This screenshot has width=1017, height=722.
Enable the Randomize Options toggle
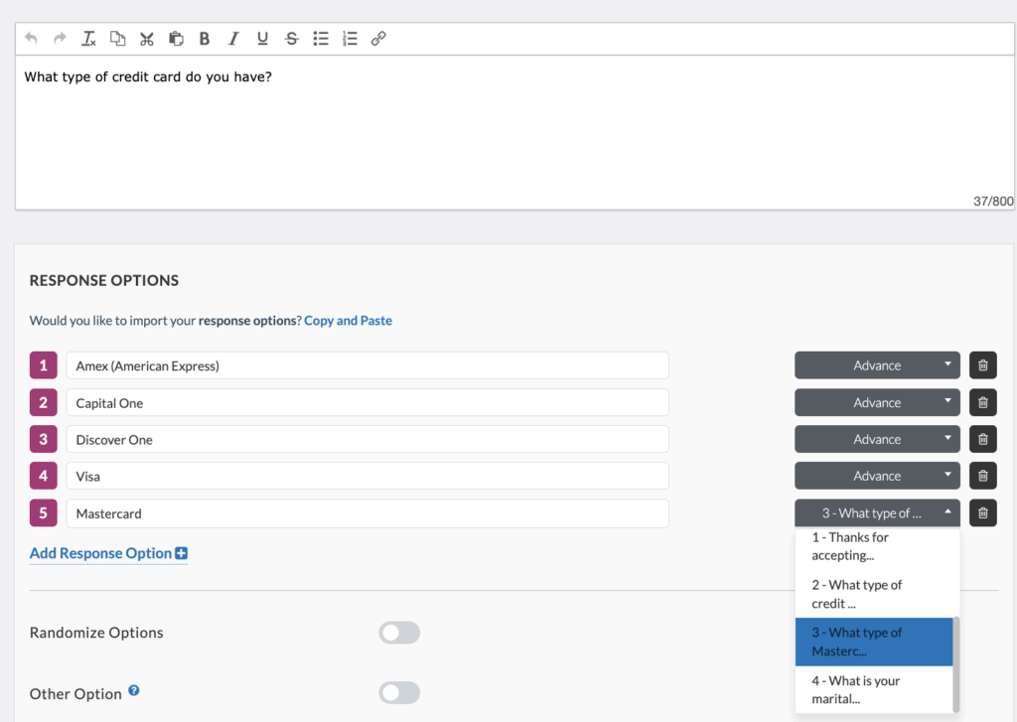point(399,633)
